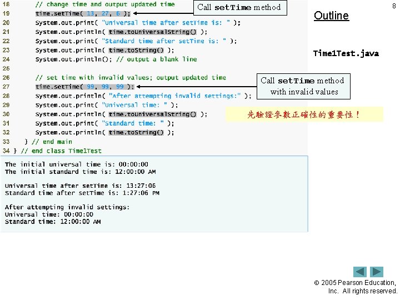The height and width of the screenshot is (300, 400).
Task: Click output line "The initial universal time is: 00:00:00"
Action: point(77,164)
